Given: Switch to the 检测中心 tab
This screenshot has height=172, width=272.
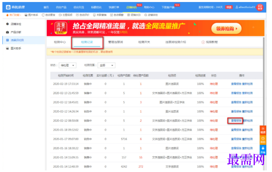Looking at the screenshot, I should 60,42.
